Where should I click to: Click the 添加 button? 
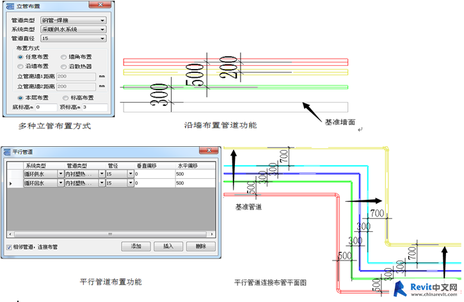pyautogui.click(x=136, y=246)
